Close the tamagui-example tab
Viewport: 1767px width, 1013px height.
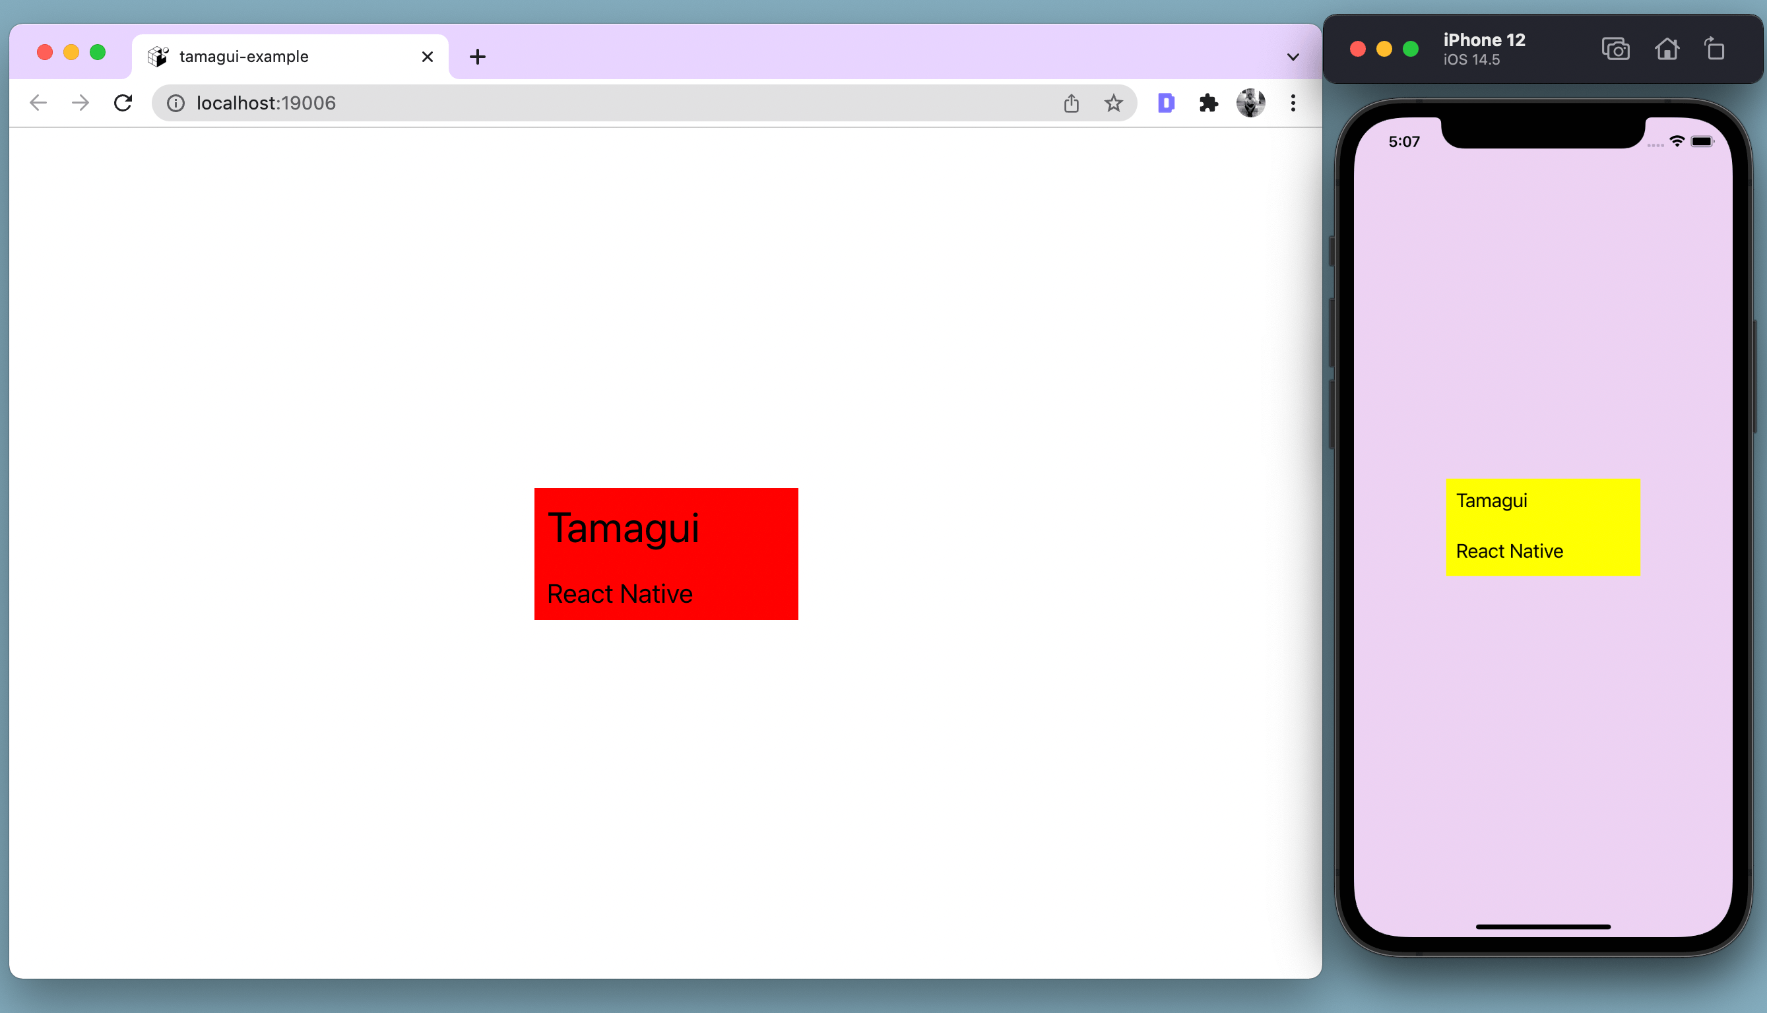428,56
